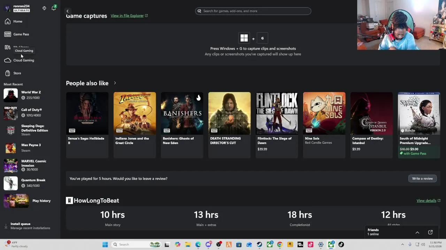Click the device icon beside the notifications bell
Image resolution: width=446 pixels, height=250 pixels.
coord(44,8)
